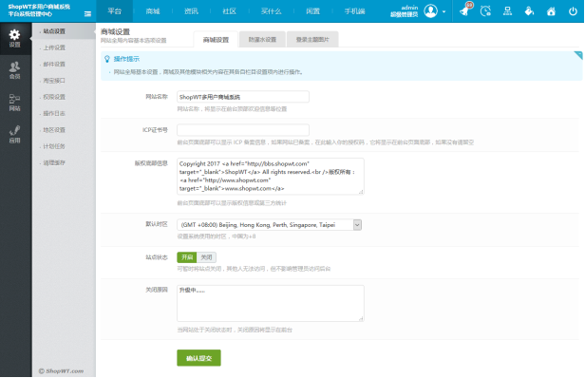Click the ShopWT.com footer text
The image size is (585, 378).
point(61,371)
